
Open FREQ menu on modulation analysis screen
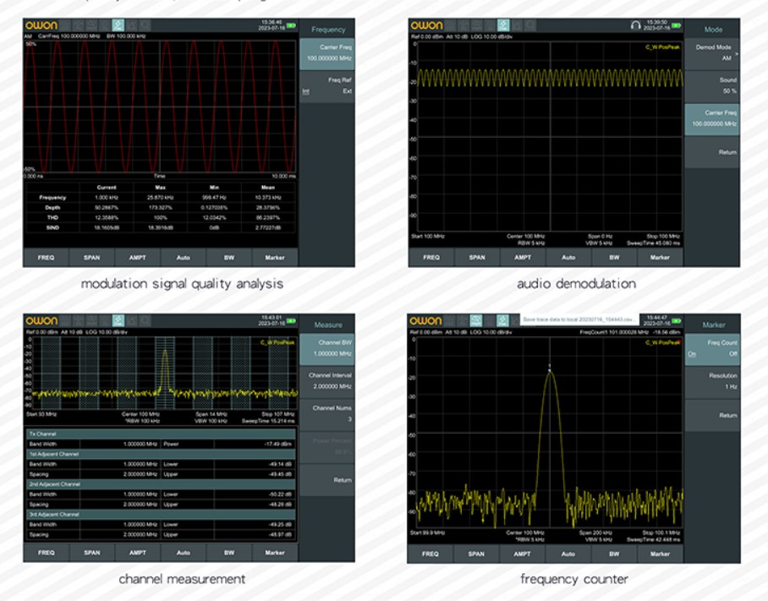[x=46, y=258]
